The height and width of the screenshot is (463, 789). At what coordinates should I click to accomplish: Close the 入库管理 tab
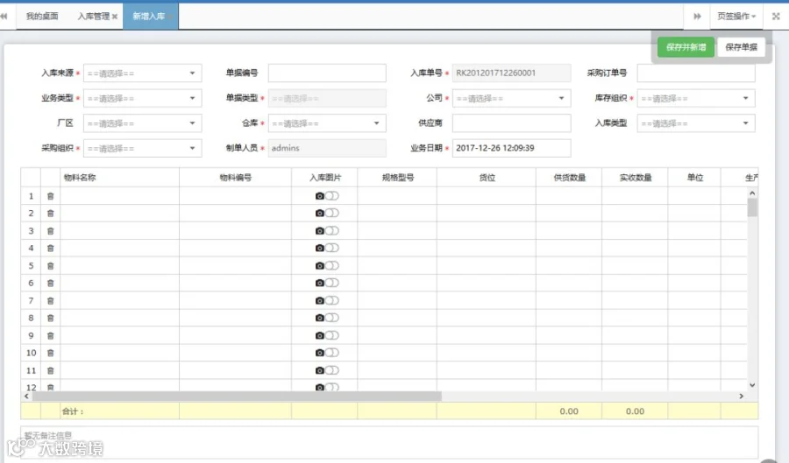[x=115, y=17]
